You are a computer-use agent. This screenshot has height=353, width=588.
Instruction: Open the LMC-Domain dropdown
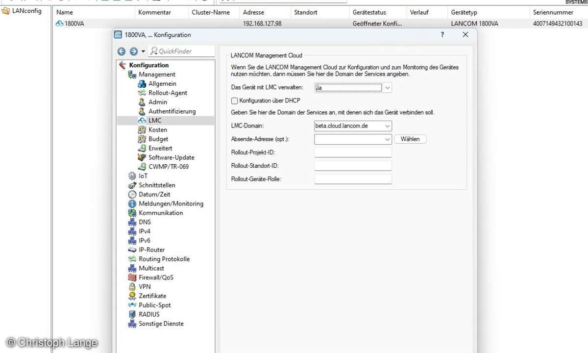[387, 126]
